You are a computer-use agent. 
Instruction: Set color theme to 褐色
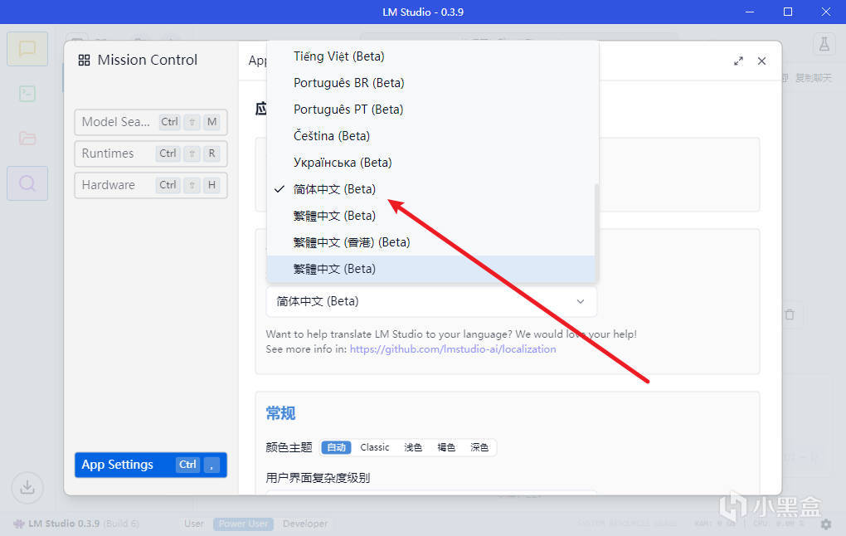coord(446,447)
